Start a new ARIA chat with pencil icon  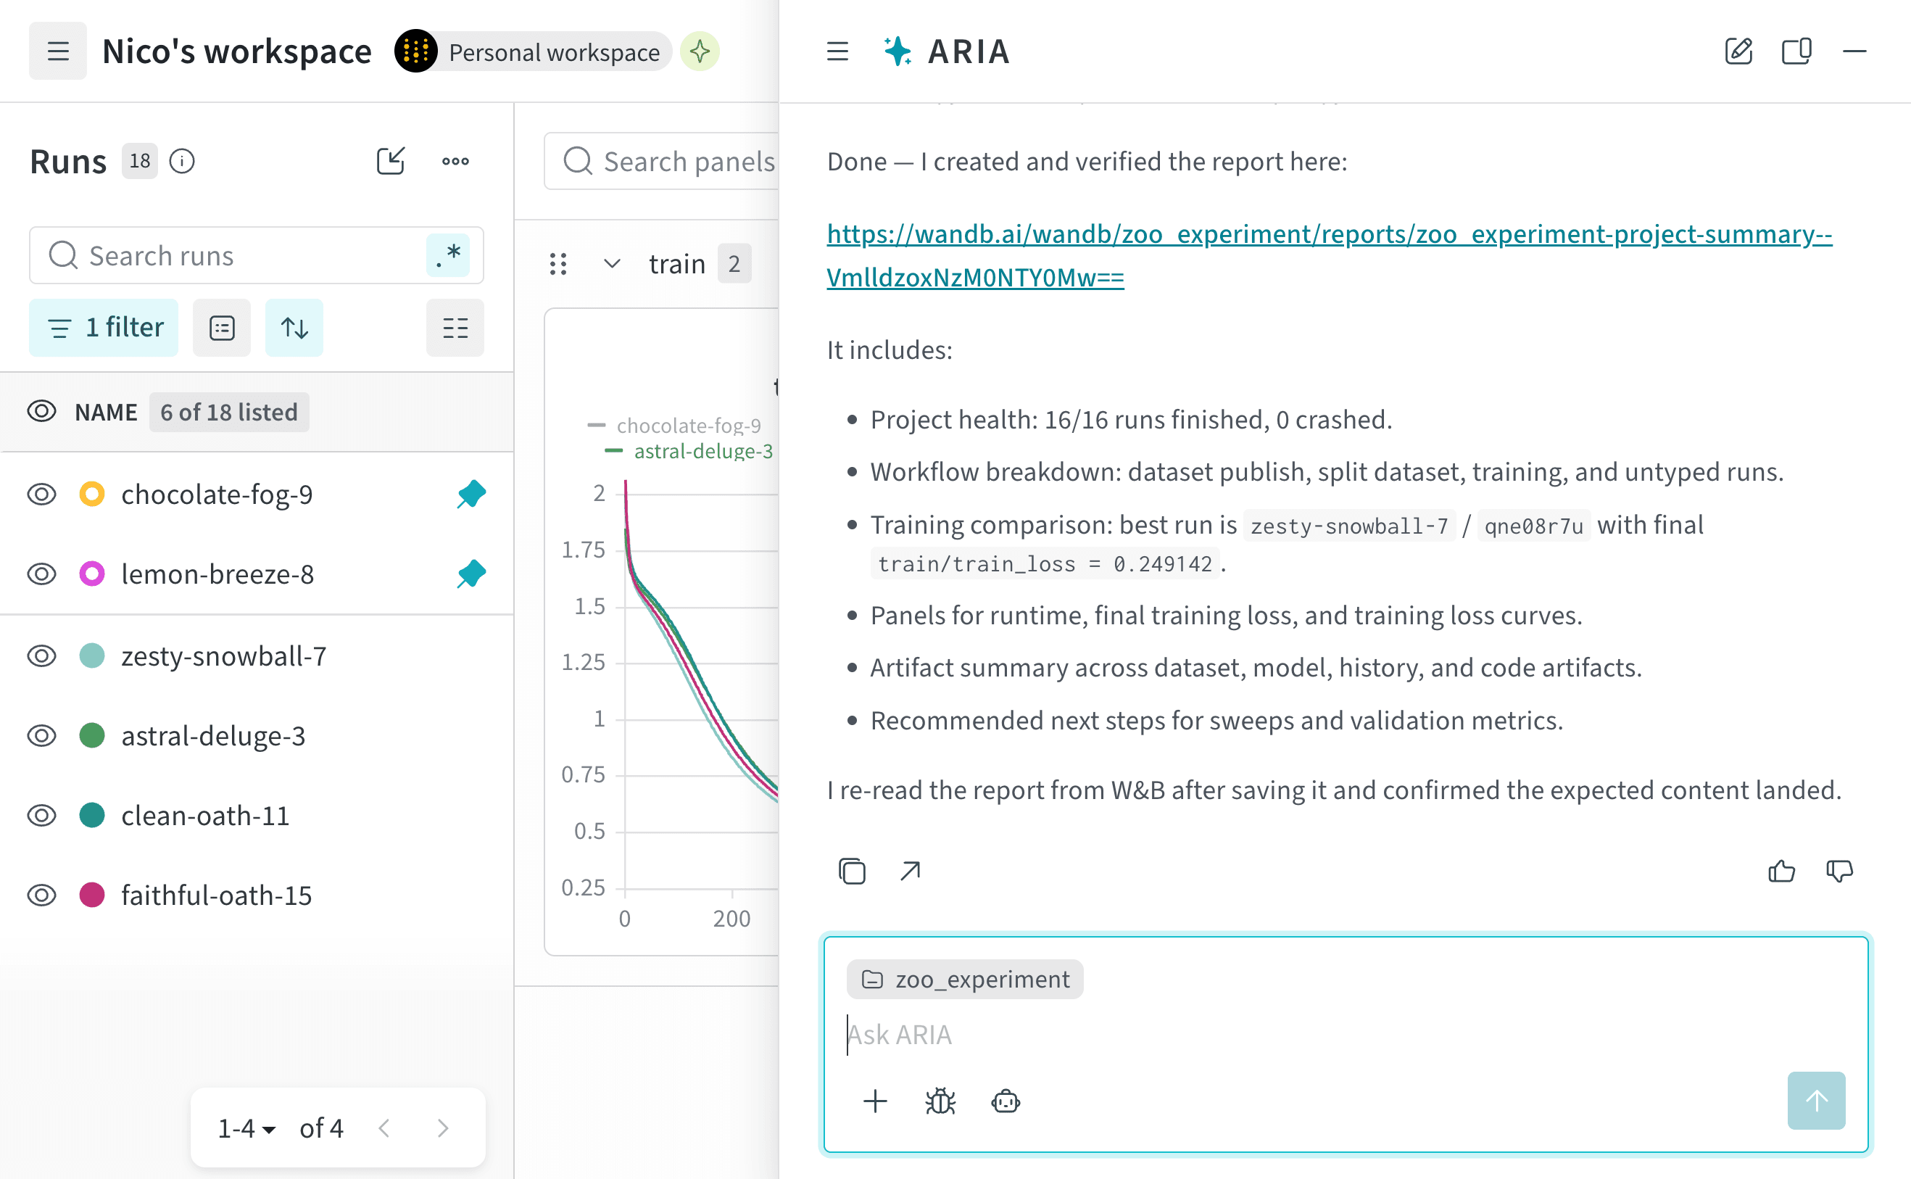pos(1738,51)
